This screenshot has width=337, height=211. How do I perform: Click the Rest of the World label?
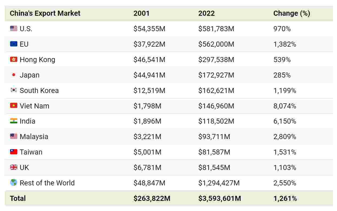(47, 183)
